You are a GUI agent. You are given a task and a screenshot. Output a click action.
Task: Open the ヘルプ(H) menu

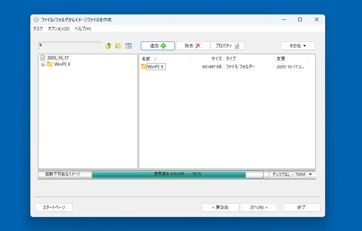tap(83, 29)
